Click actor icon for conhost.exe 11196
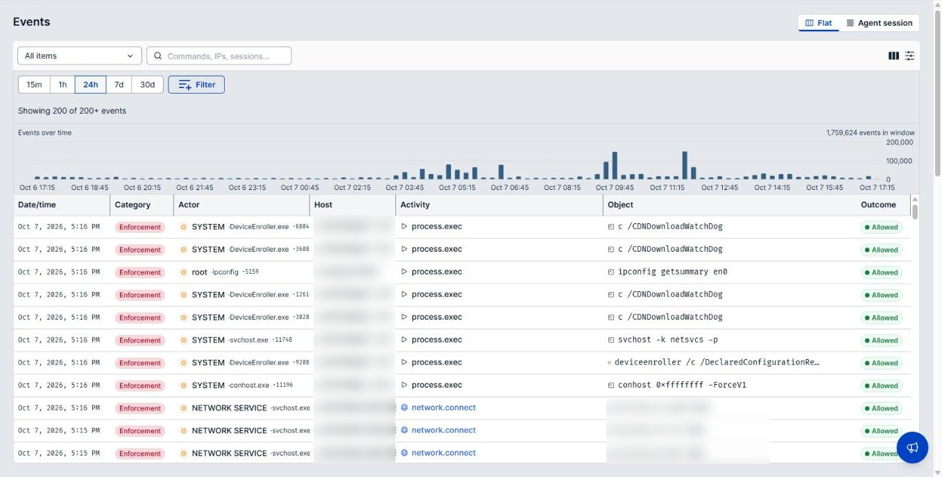 [184, 385]
